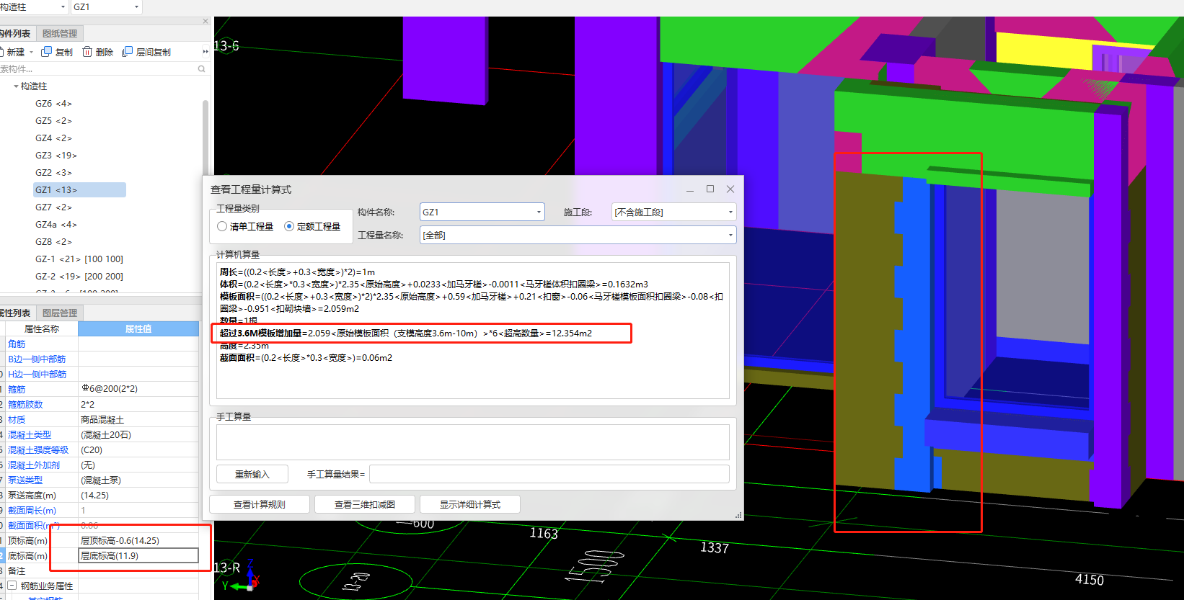Select tree item GZ-1 <21> [100 100]

[79, 259]
